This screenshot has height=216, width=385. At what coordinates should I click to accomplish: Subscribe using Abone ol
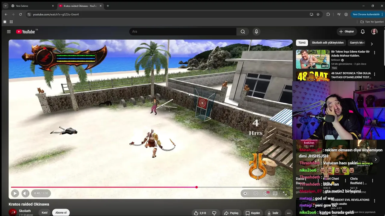pyautogui.click(x=61, y=212)
